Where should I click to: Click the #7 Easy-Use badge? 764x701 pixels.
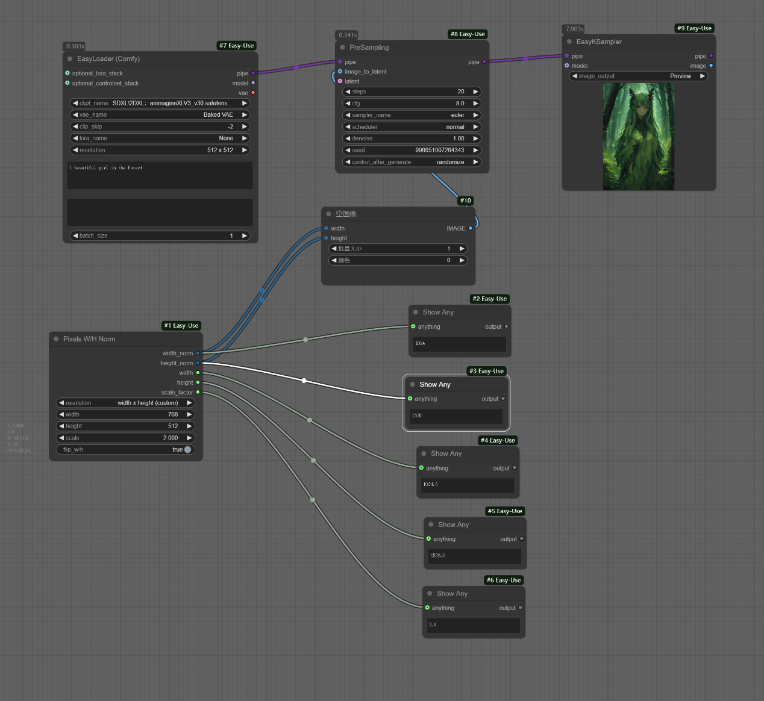(236, 46)
